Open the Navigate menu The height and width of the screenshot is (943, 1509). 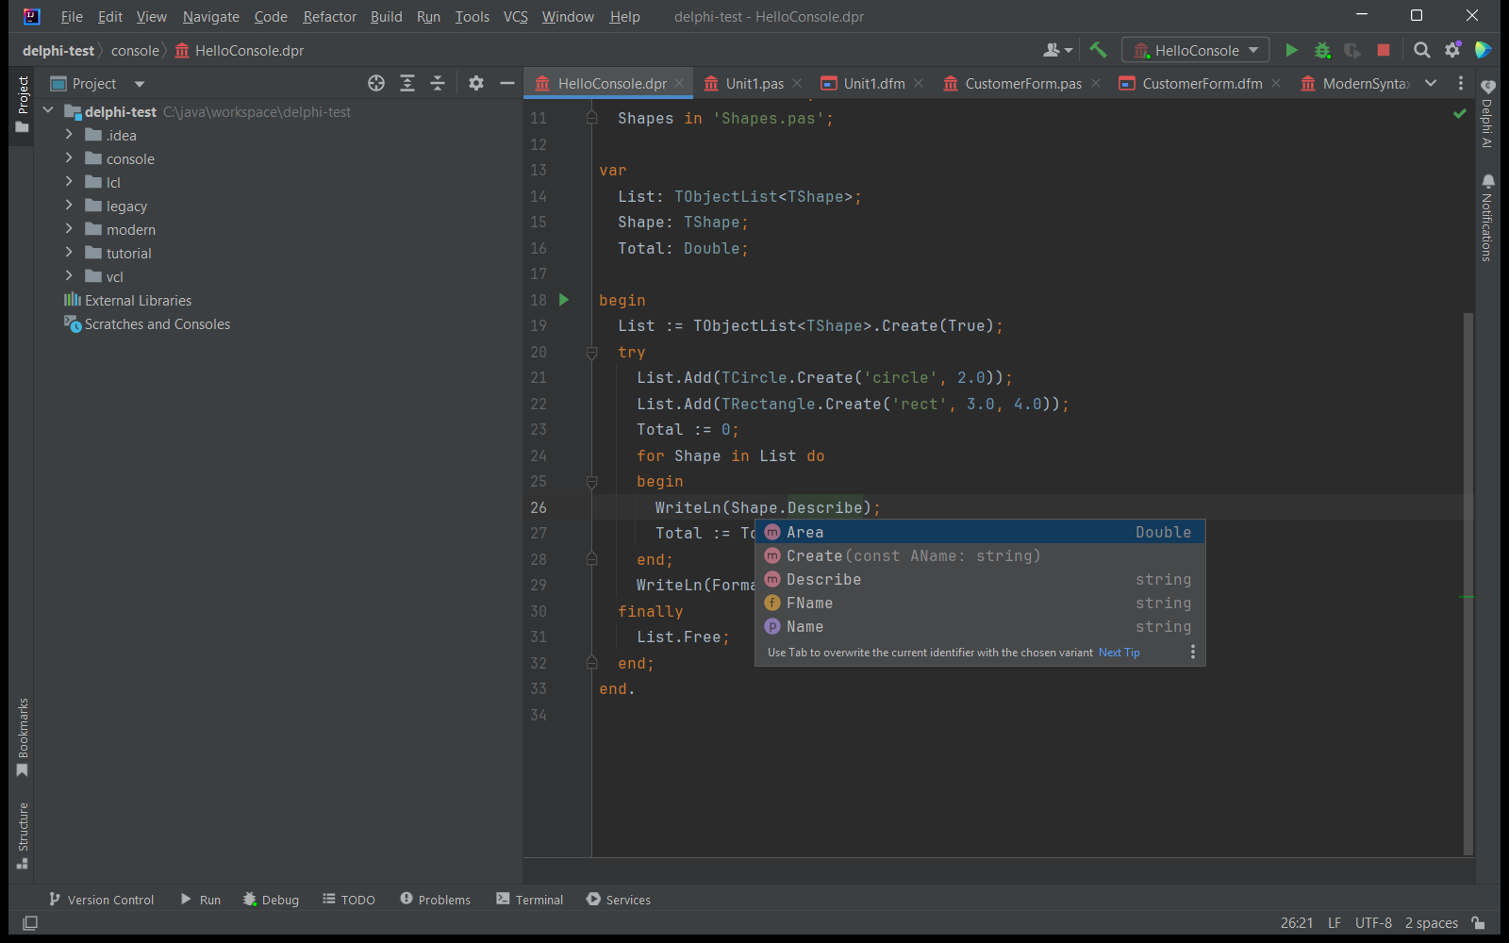211,16
